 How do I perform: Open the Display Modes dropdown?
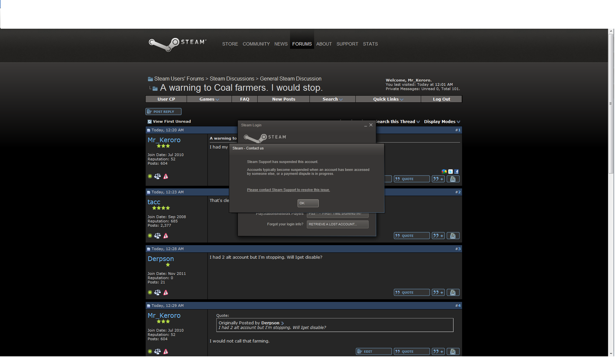coord(442,122)
